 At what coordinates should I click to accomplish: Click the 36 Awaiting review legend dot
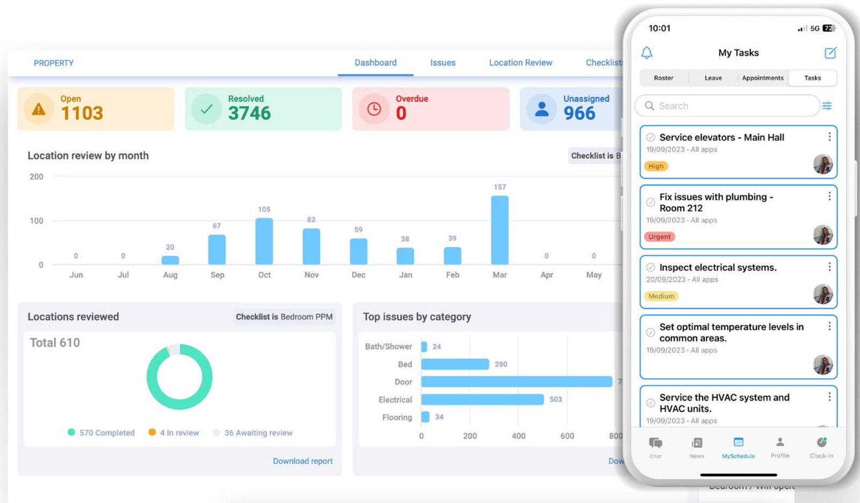coord(217,432)
